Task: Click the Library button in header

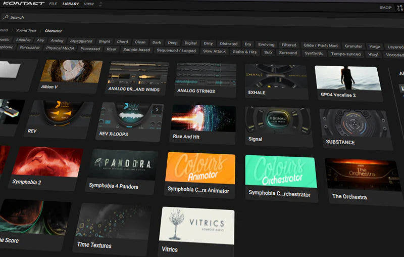Action: (x=71, y=4)
